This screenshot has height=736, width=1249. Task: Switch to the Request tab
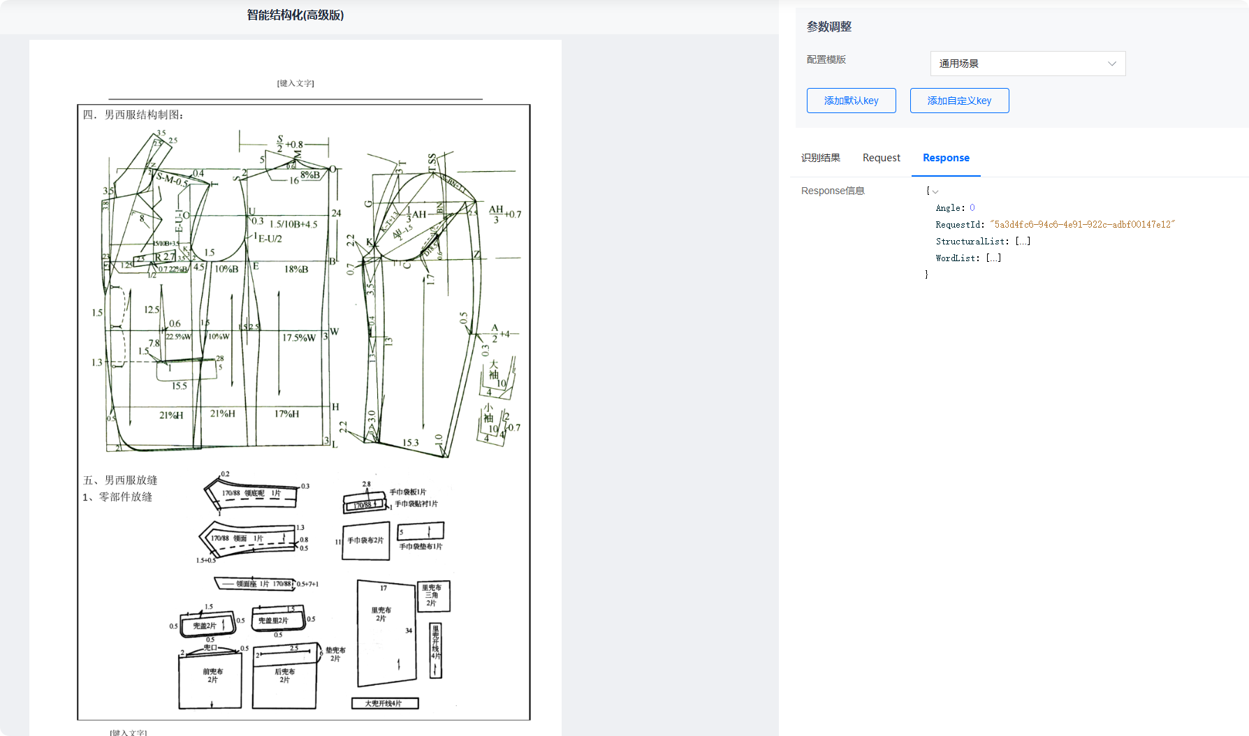tap(882, 158)
